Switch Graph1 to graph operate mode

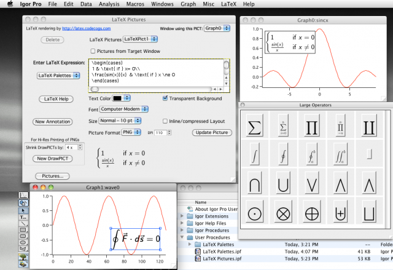point(23,195)
